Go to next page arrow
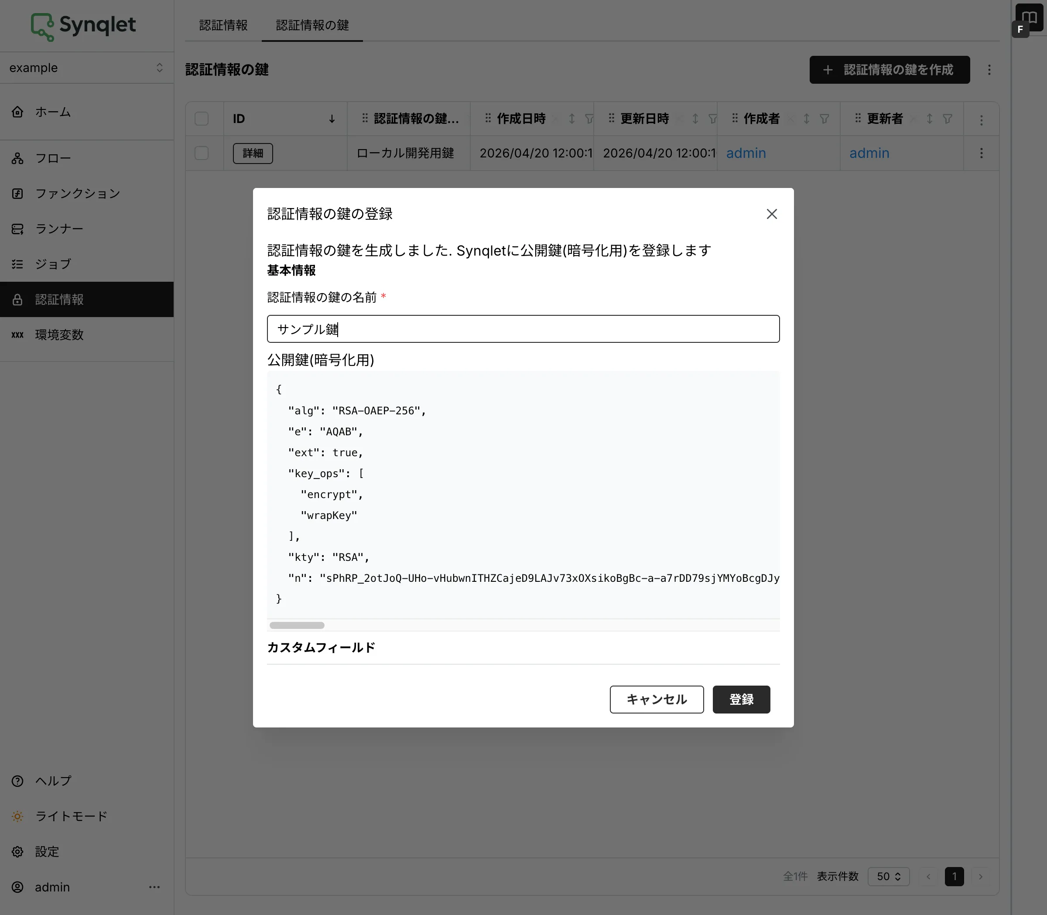The height and width of the screenshot is (915, 1047). coord(981,876)
